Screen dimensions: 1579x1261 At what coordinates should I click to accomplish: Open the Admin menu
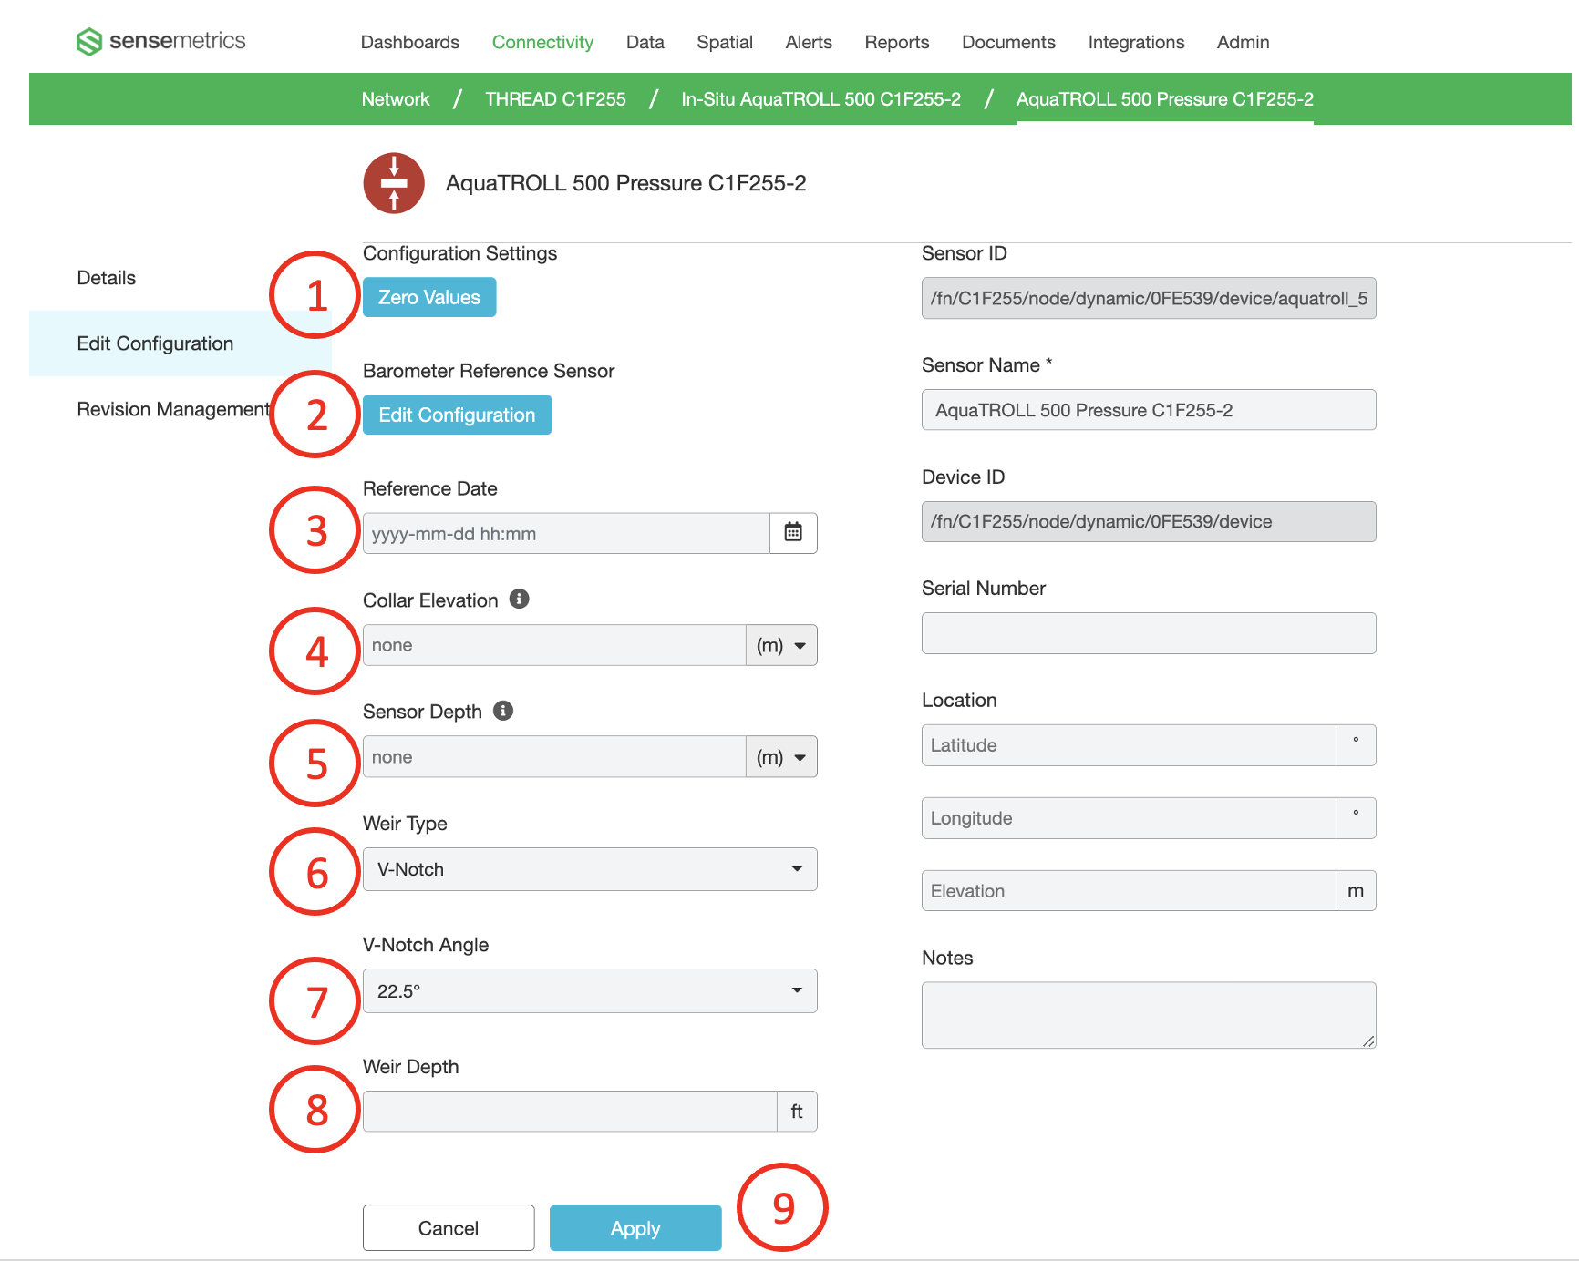1244,42
